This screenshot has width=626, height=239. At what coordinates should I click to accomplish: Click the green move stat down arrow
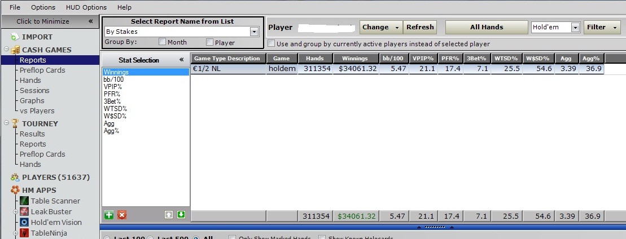pos(181,215)
